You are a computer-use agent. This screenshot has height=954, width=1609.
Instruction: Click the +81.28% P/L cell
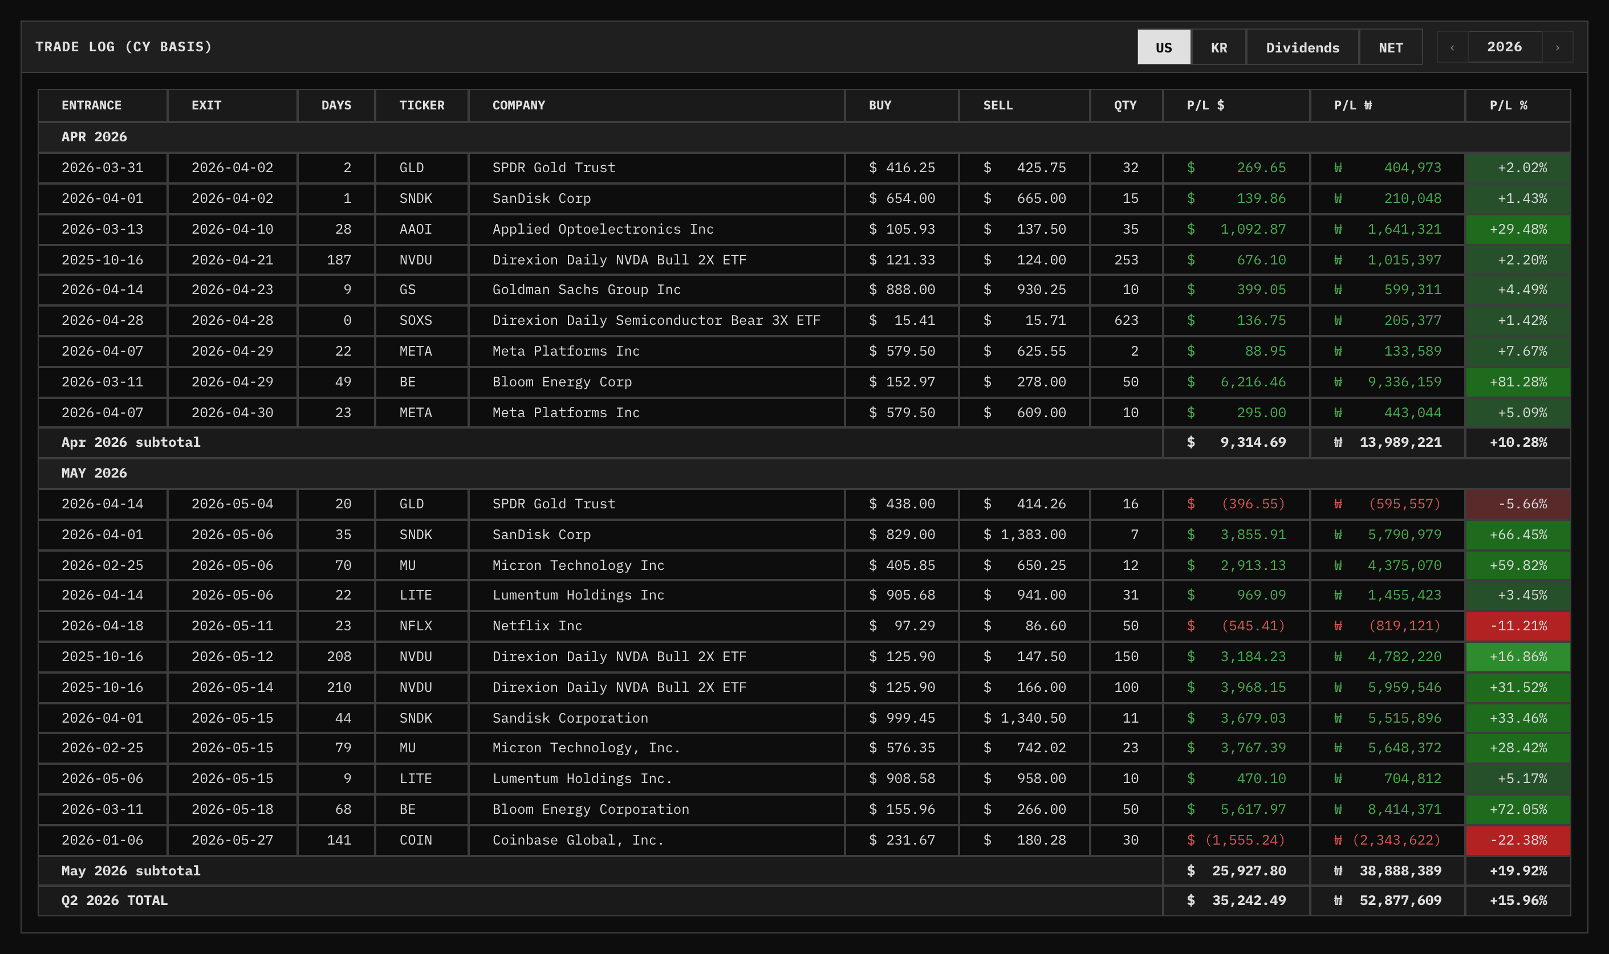(x=1518, y=382)
